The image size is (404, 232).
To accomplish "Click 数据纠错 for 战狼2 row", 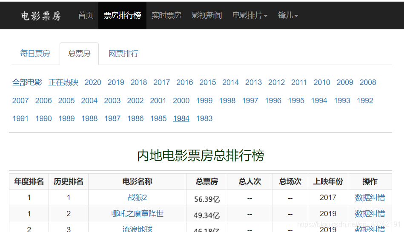I will click(x=370, y=198).
